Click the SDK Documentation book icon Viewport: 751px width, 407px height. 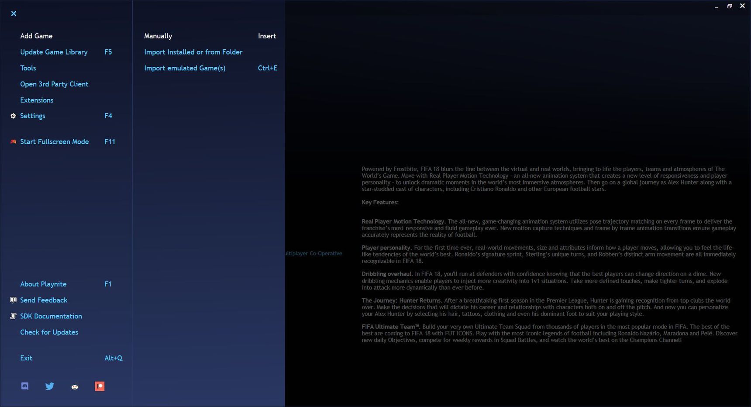[13, 316]
